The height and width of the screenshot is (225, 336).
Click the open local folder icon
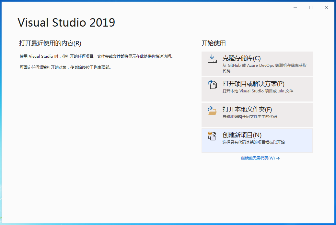tap(212, 111)
